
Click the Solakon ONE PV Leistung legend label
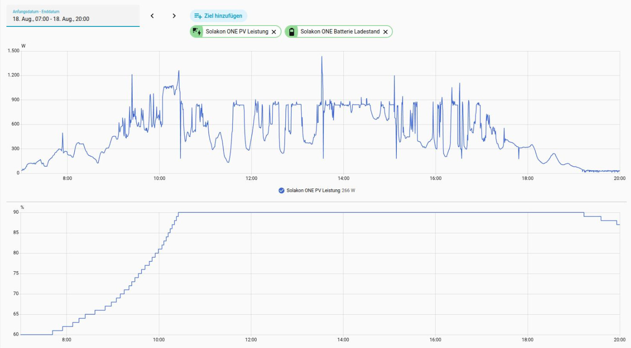pos(313,191)
